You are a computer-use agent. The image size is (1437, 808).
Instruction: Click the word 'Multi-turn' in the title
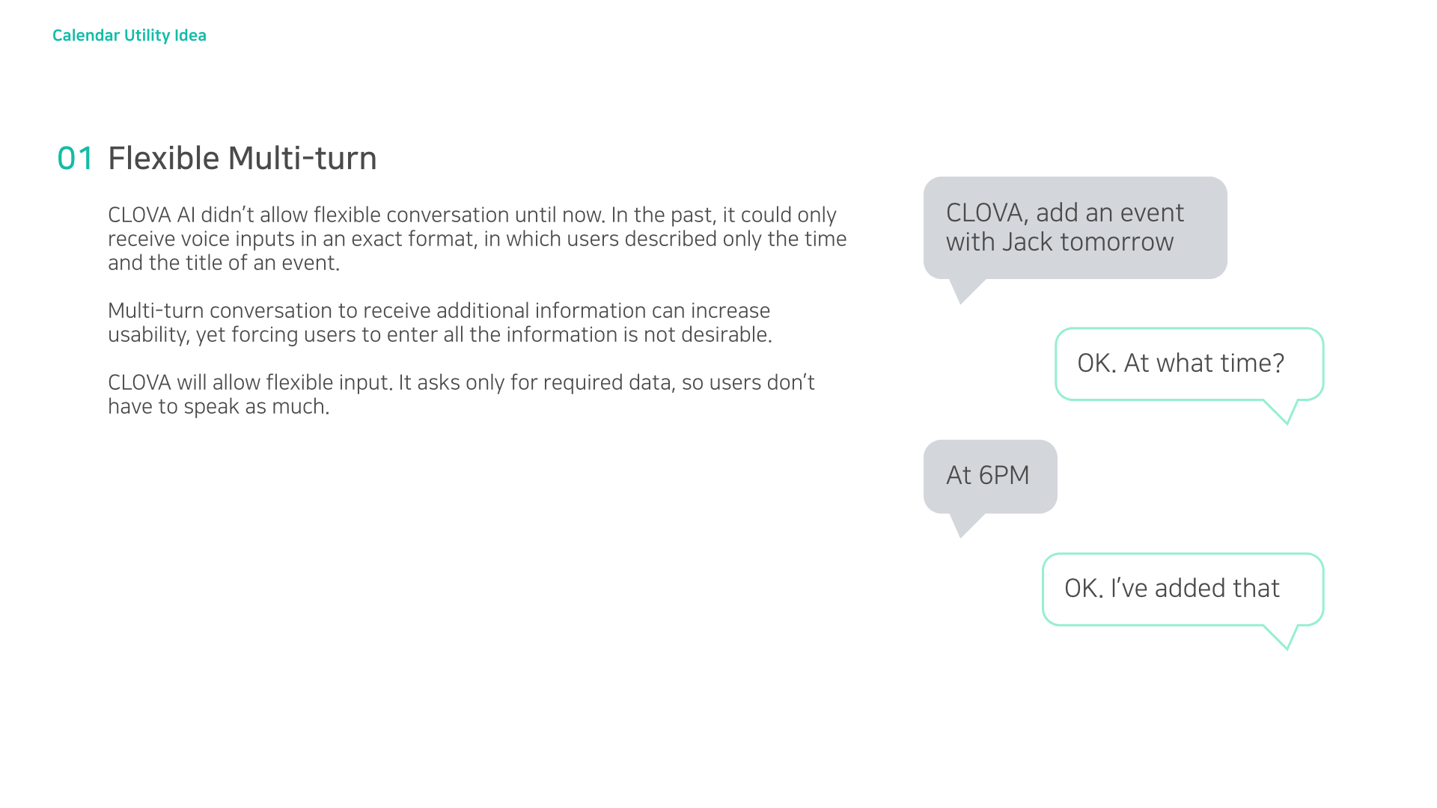(x=302, y=158)
